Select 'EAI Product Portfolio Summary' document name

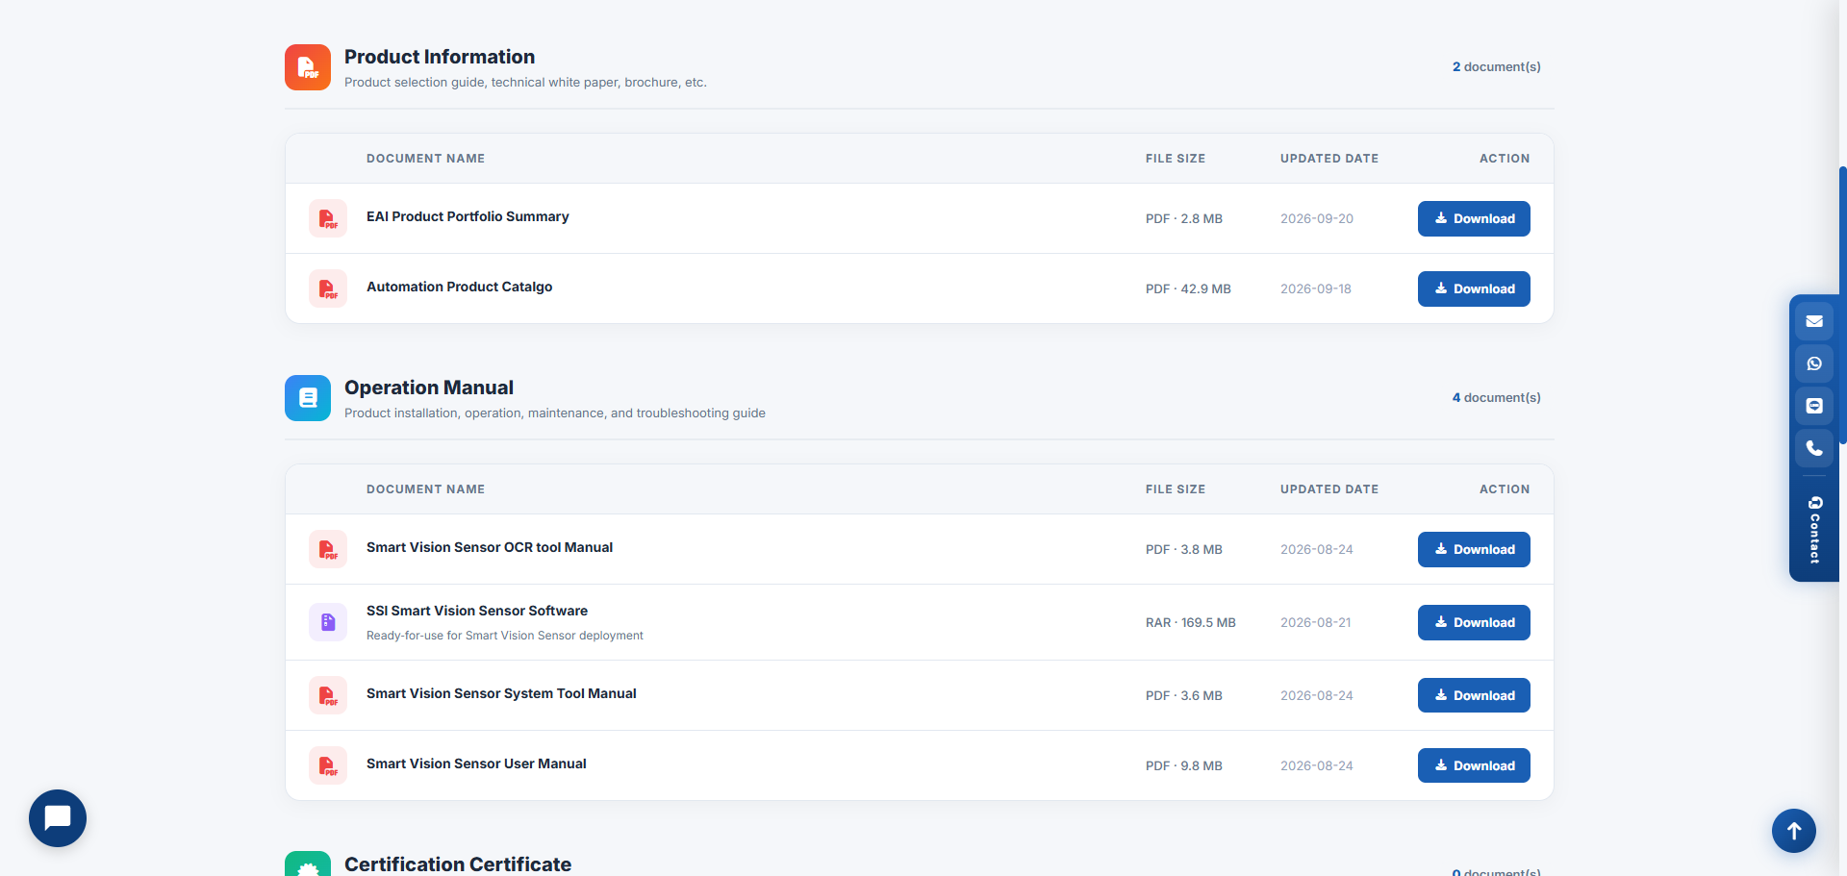coord(468,216)
